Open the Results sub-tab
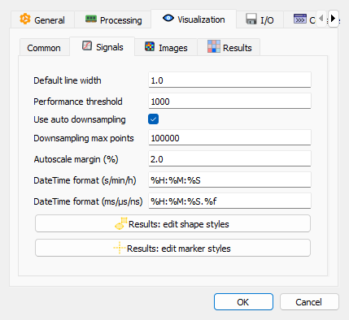The height and width of the screenshot is (320, 349). click(x=229, y=48)
